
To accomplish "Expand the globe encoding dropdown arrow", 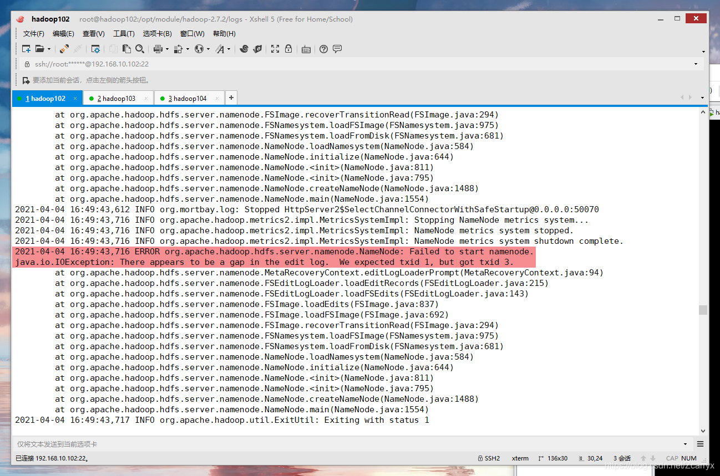I will [209, 49].
